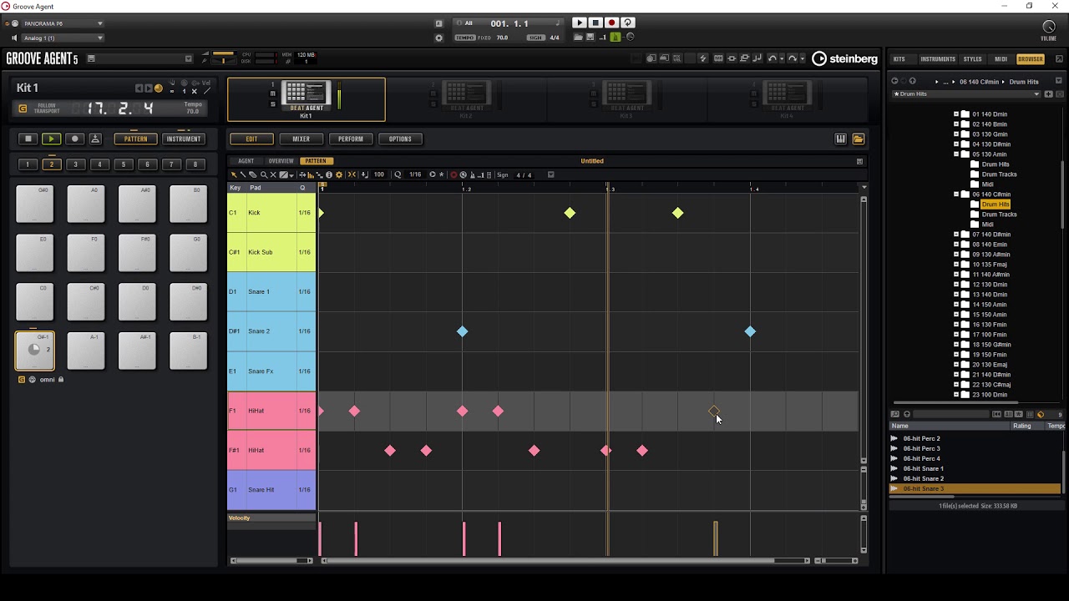Select pad group 8

[195, 164]
